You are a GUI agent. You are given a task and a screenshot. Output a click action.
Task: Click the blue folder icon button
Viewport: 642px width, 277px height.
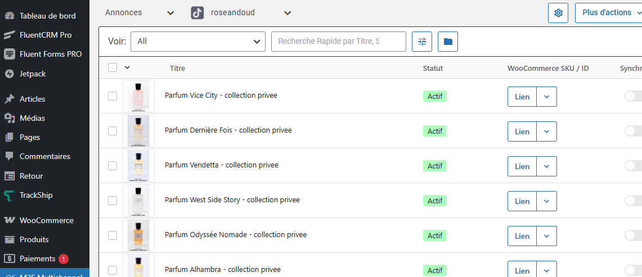448,42
